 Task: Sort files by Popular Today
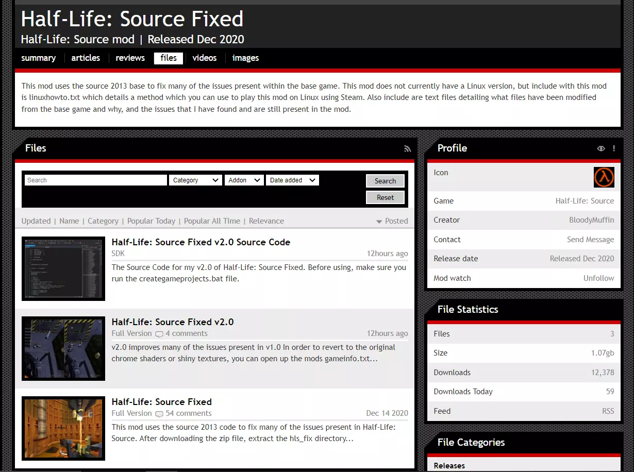tap(152, 221)
